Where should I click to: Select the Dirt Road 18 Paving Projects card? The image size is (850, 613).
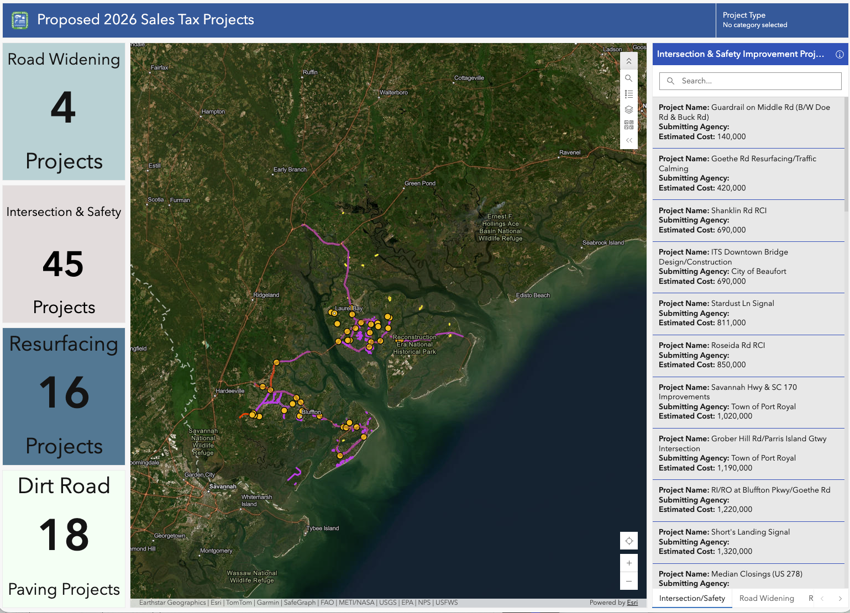tap(64, 539)
